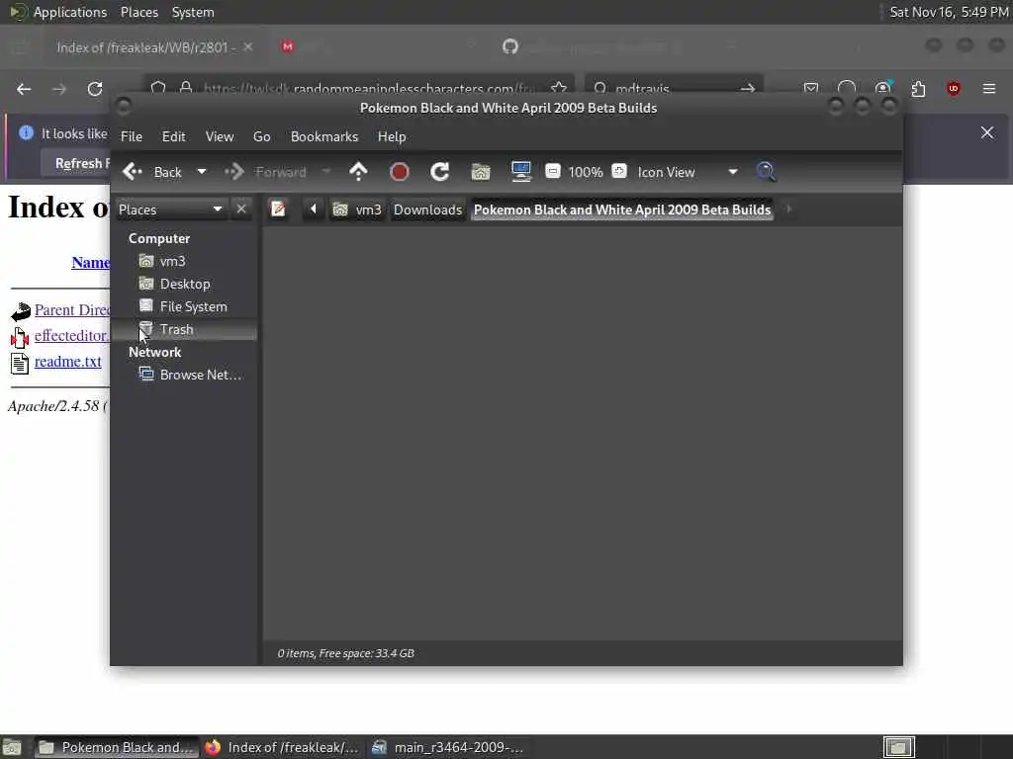This screenshot has height=759, width=1013.
Task: Open the Places sidebar selector dropdown
Action: (x=170, y=210)
